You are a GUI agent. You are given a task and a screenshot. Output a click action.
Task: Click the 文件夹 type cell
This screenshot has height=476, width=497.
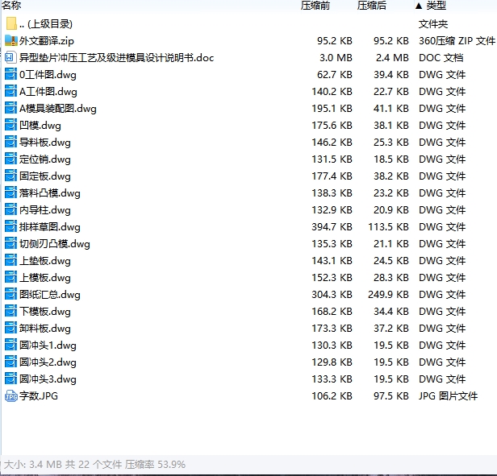pos(433,24)
